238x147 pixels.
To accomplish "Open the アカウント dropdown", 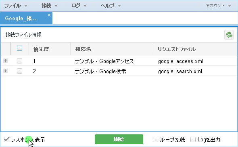I will coord(218,6).
